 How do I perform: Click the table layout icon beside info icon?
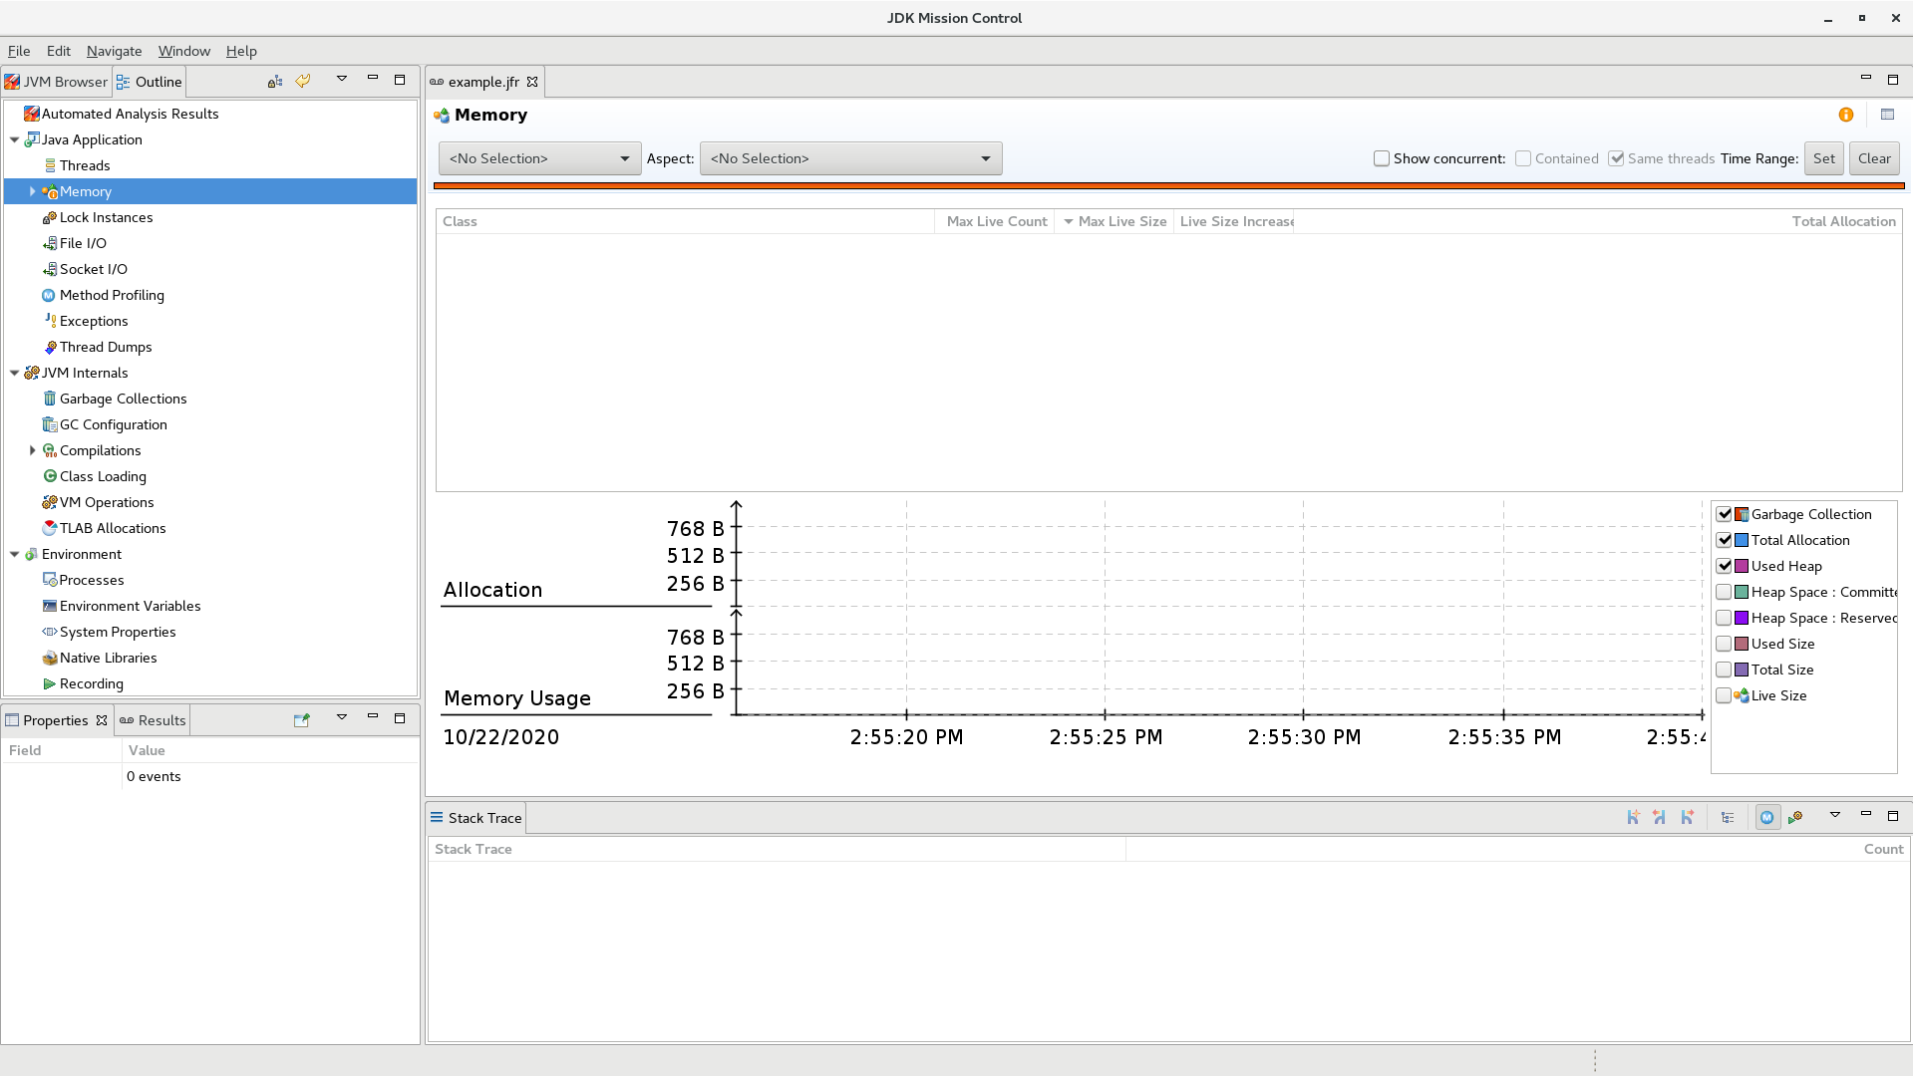[1887, 115]
